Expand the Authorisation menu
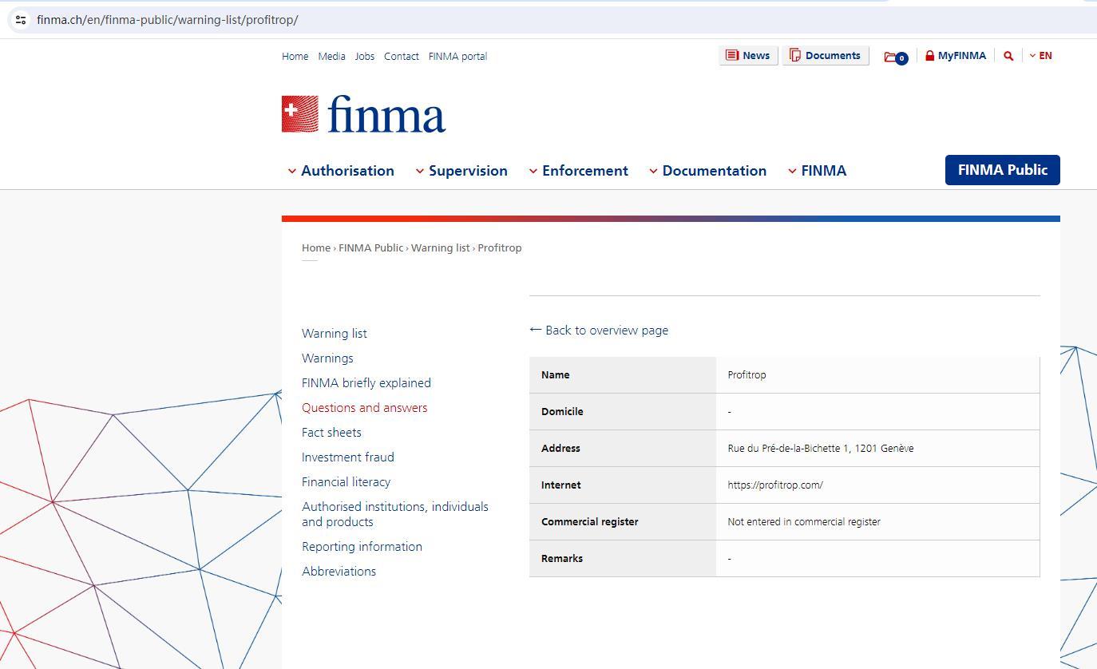Image resolution: width=1097 pixels, height=669 pixels. tap(341, 171)
